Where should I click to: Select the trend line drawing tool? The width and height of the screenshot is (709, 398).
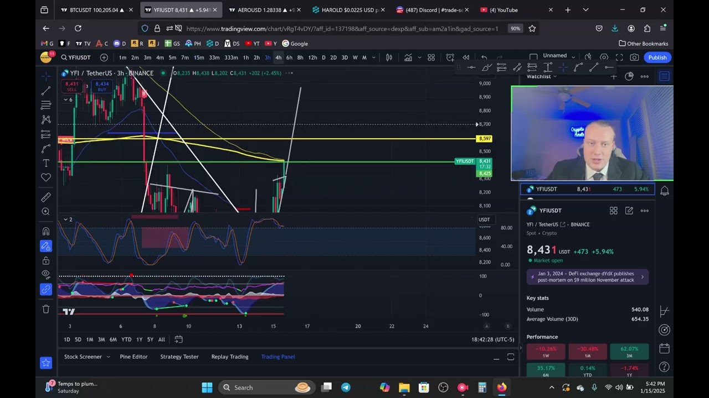tap(46, 90)
